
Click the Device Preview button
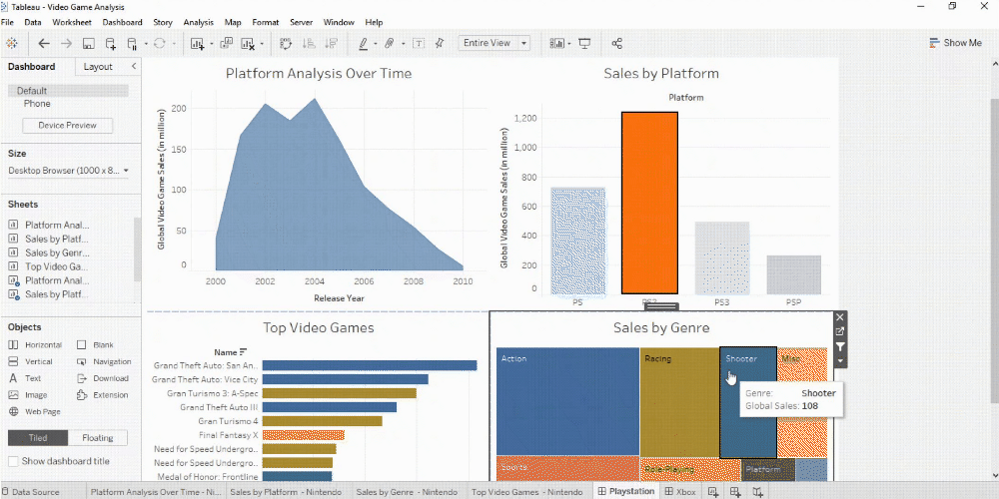[68, 126]
